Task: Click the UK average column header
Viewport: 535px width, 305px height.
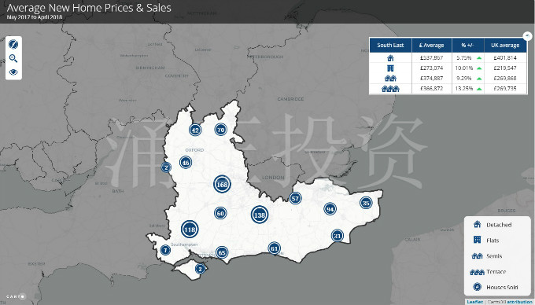Action: (505, 45)
